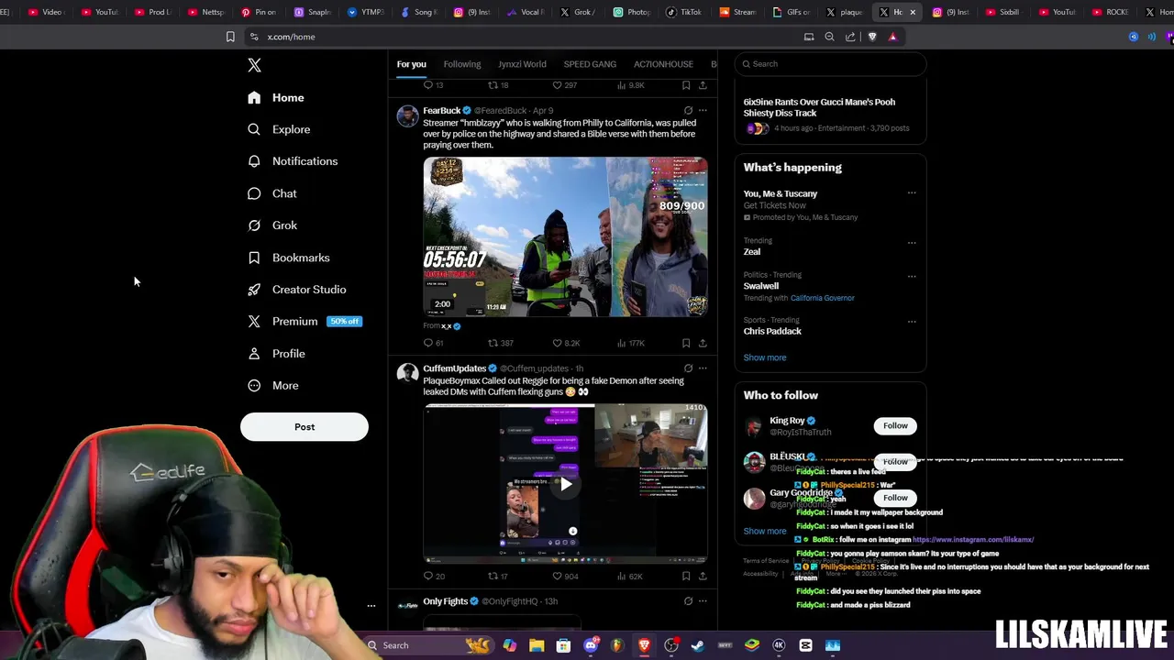Follow Gary Goodridge
This screenshot has width=1174, height=660.
(x=895, y=498)
